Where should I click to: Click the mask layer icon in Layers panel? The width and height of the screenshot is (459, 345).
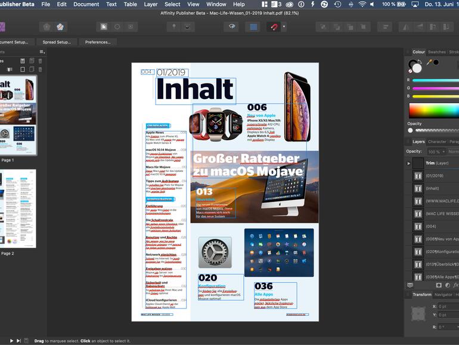[439, 285]
